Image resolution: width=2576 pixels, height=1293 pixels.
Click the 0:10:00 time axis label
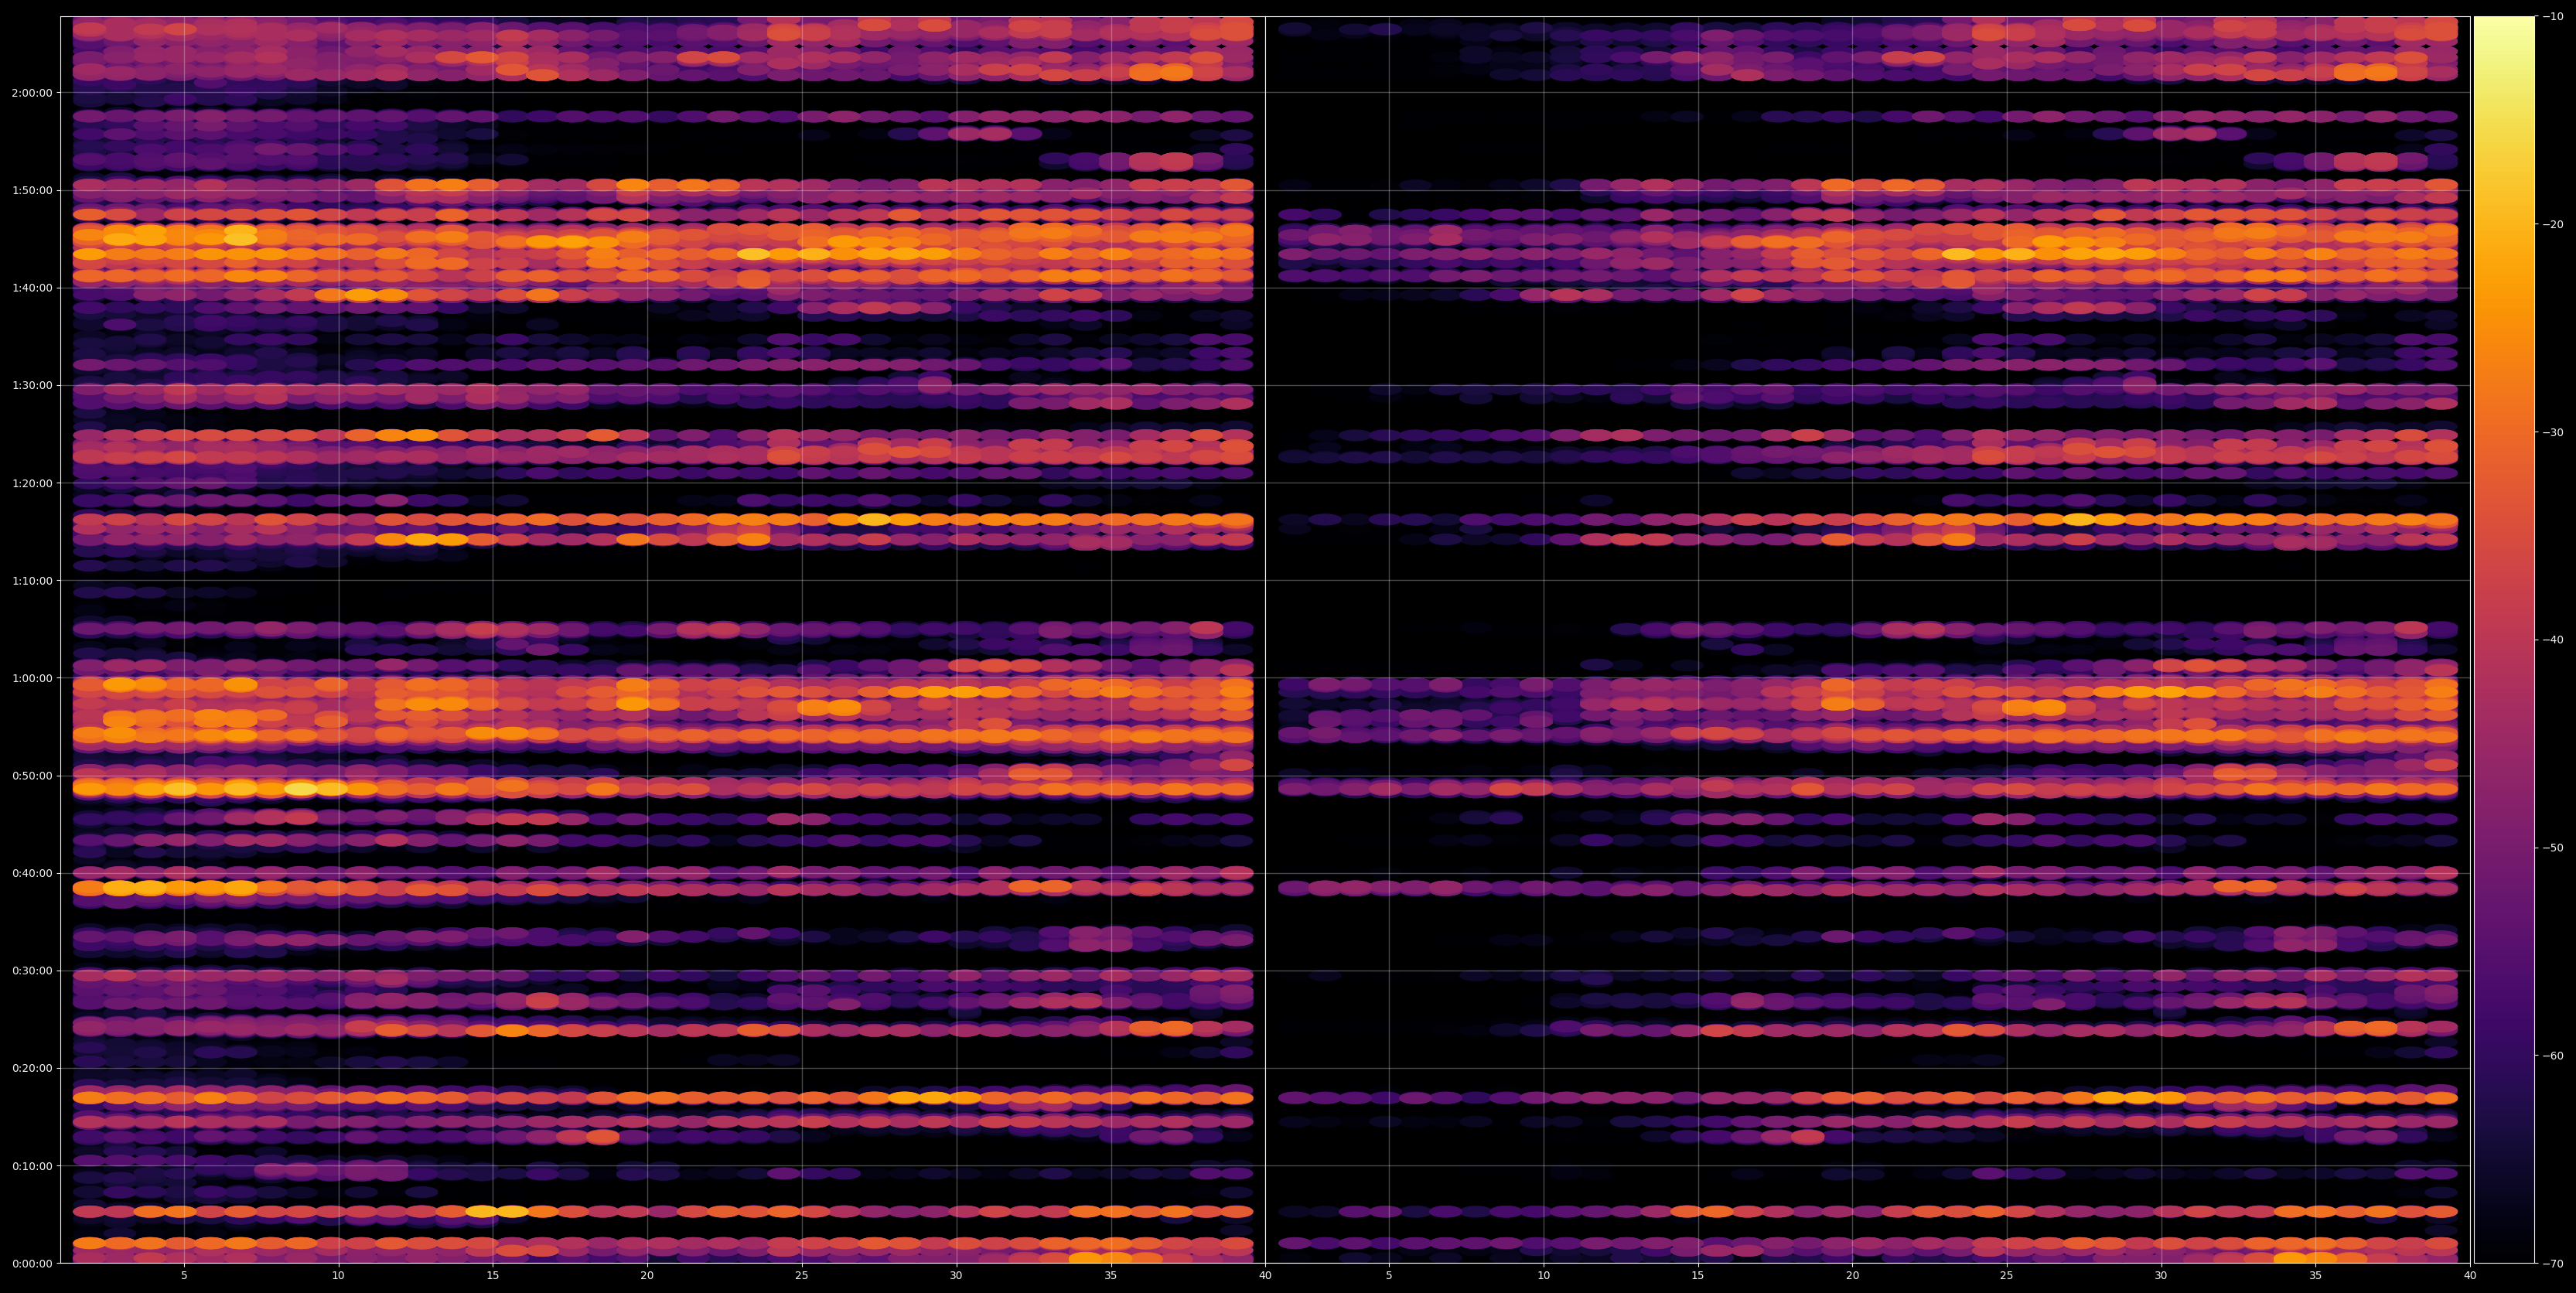[x=32, y=1166]
